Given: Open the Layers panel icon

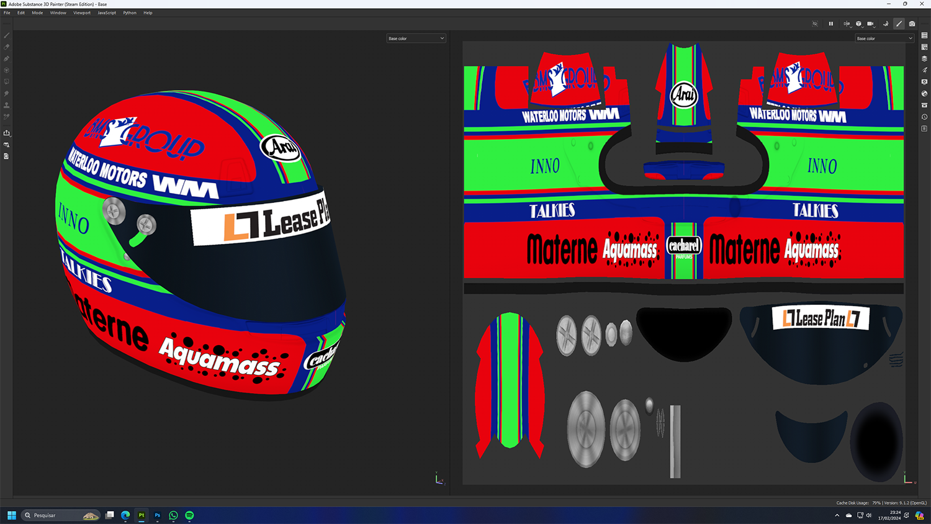Looking at the screenshot, I should [x=924, y=58].
